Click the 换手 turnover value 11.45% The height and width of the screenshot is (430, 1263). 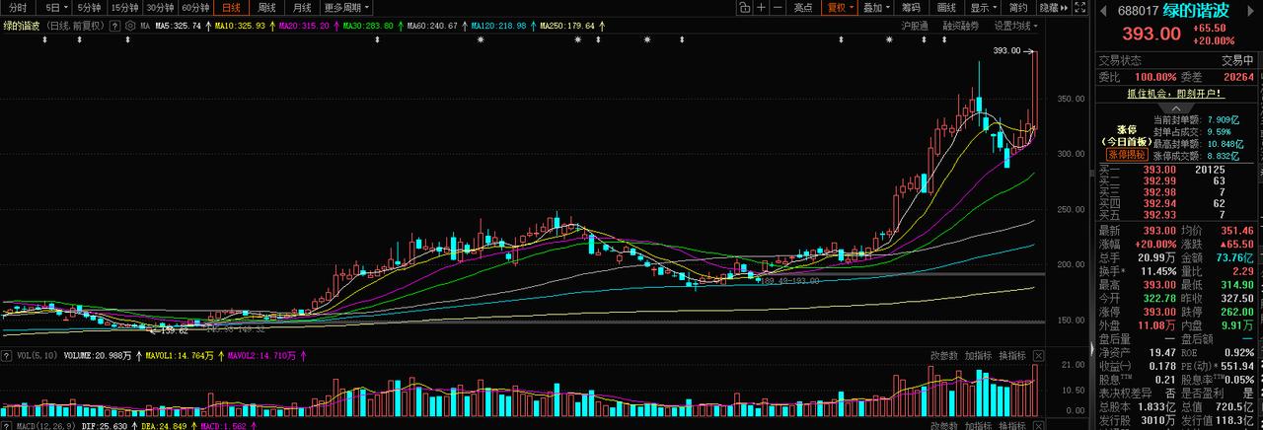click(1157, 270)
